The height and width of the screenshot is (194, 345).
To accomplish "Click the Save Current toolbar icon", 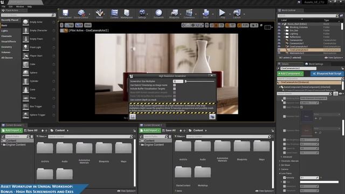I will click(x=65, y=13).
